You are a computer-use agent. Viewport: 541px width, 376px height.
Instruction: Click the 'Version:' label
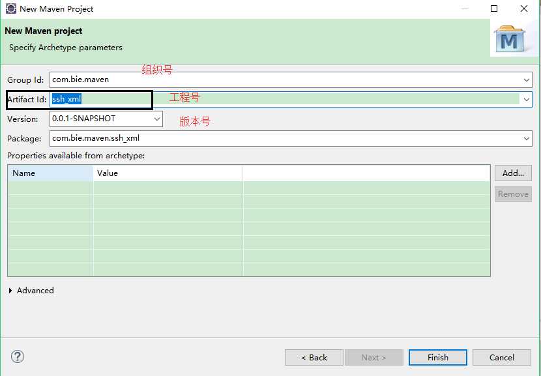tap(23, 119)
